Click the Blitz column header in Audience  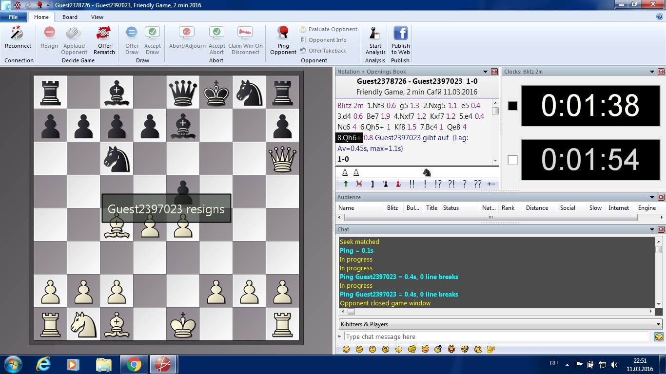pos(392,208)
